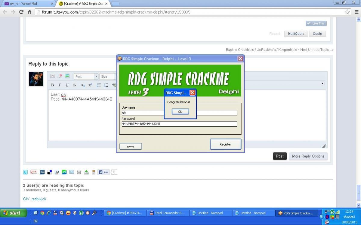Click More Reply Options button

coord(308,156)
